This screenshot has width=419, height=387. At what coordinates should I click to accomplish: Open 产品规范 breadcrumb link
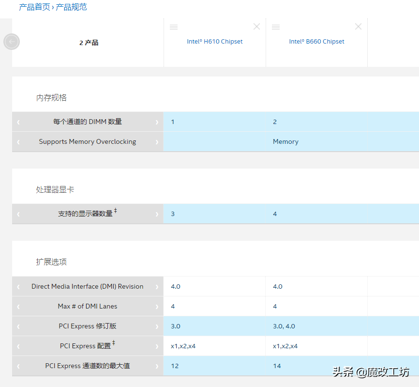pos(71,7)
